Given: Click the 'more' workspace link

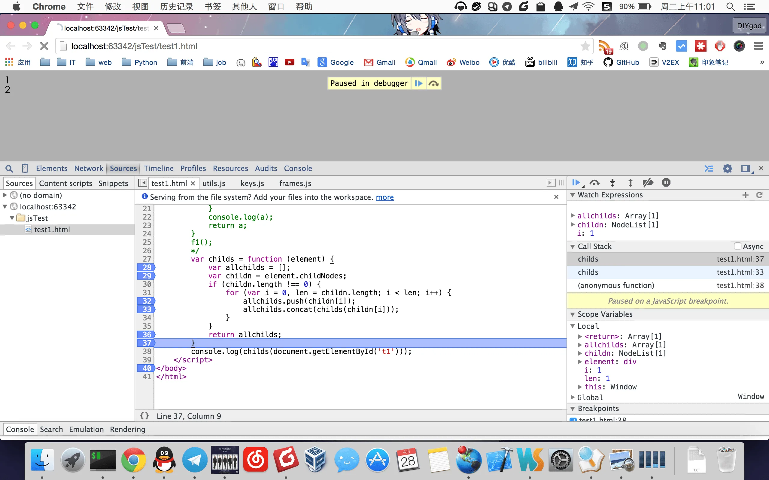Looking at the screenshot, I should click(x=384, y=197).
